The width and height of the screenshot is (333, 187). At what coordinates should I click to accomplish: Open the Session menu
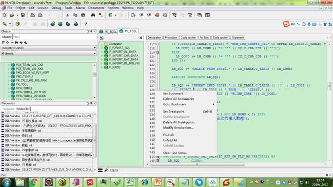43,8
